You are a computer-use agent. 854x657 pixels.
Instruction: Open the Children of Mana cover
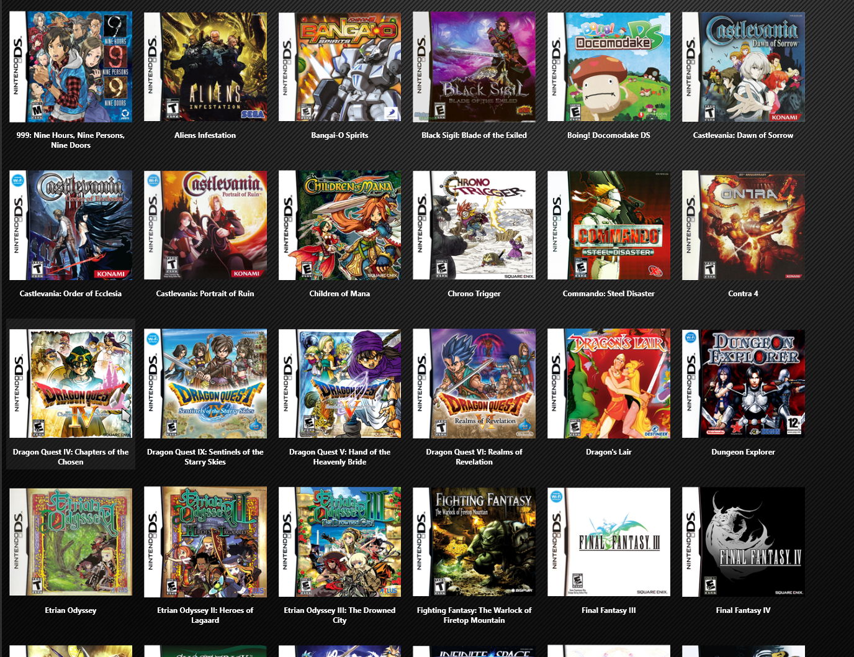pyautogui.click(x=339, y=225)
